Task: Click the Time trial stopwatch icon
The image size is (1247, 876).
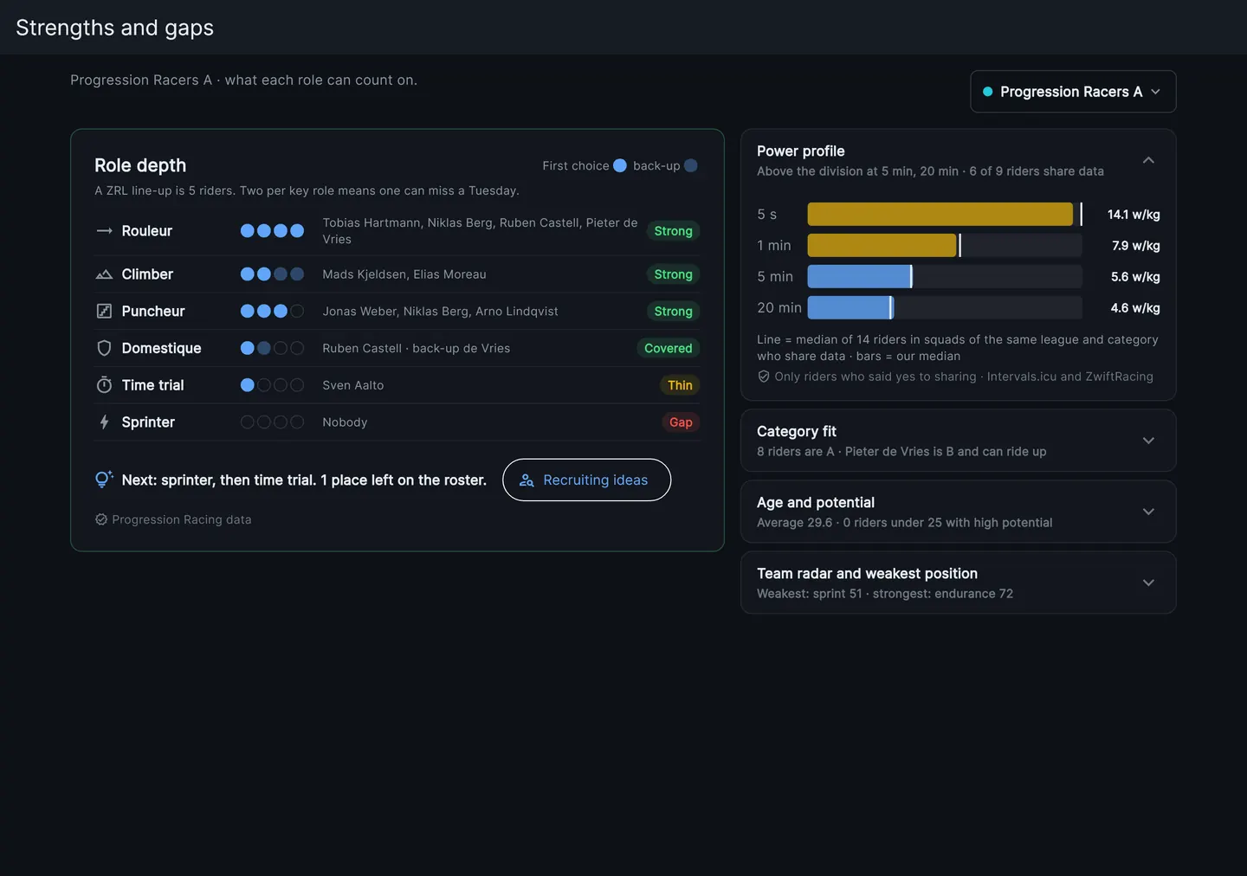Action: 104,385
